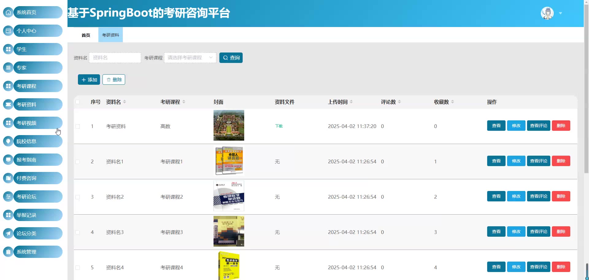Viewport: 589px width, 280px height.
Task: Click the cover thumbnail of 考研资料 row
Action: [x=229, y=125]
